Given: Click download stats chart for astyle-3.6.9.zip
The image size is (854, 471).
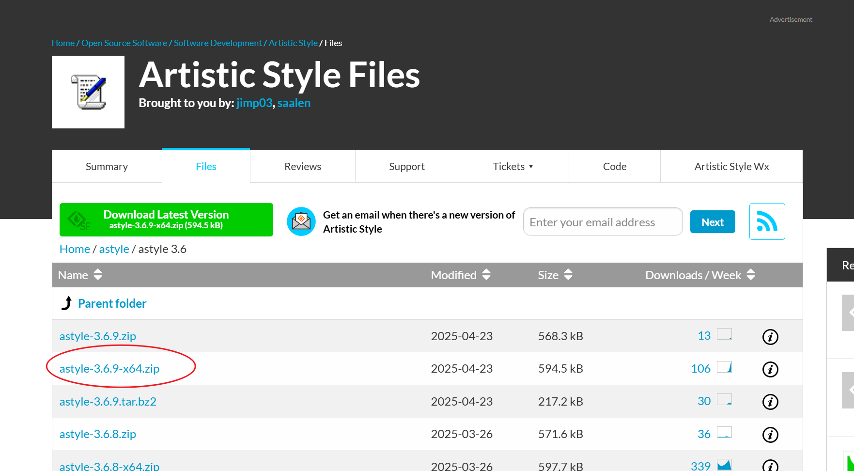Looking at the screenshot, I should 724,334.
